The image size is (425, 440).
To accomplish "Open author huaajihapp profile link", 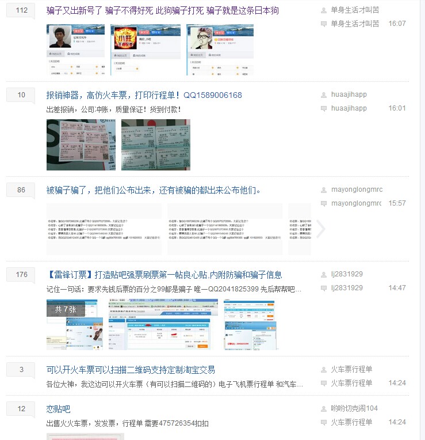I will tap(349, 94).
